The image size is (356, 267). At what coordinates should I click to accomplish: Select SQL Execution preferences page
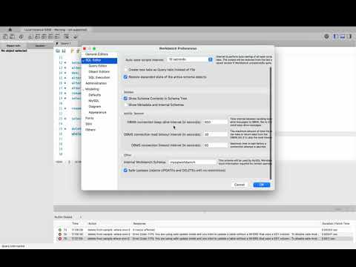point(99,77)
